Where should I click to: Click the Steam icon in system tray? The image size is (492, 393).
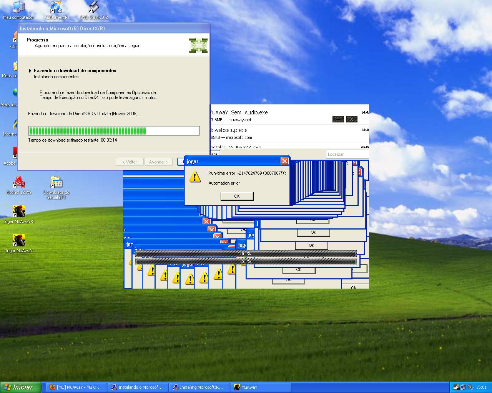pos(456,387)
